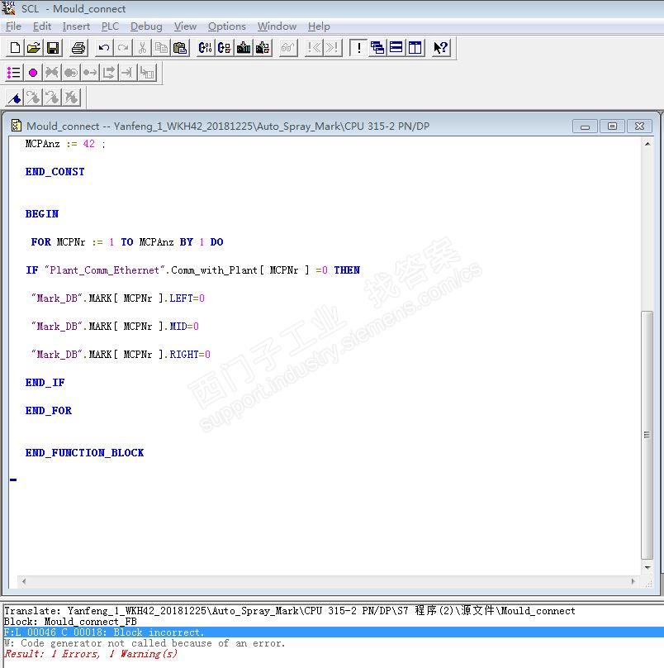Click the END_FOR keyword
The width and height of the screenshot is (664, 668).
pyautogui.click(x=48, y=411)
